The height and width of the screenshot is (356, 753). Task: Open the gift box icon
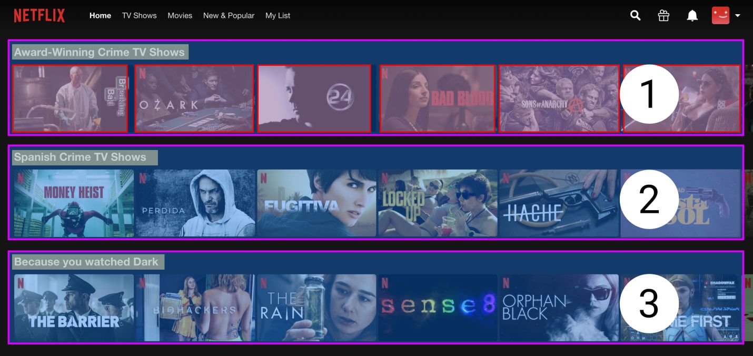[x=663, y=16]
